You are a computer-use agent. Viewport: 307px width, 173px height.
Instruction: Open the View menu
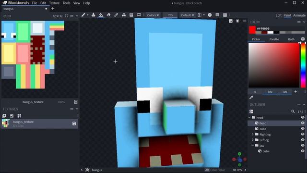77,3
